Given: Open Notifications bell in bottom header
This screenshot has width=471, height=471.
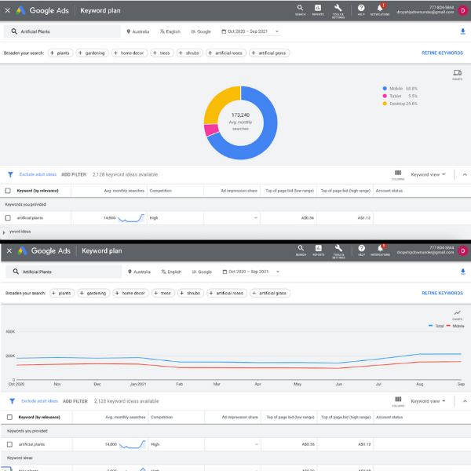Looking at the screenshot, I should point(380,250).
